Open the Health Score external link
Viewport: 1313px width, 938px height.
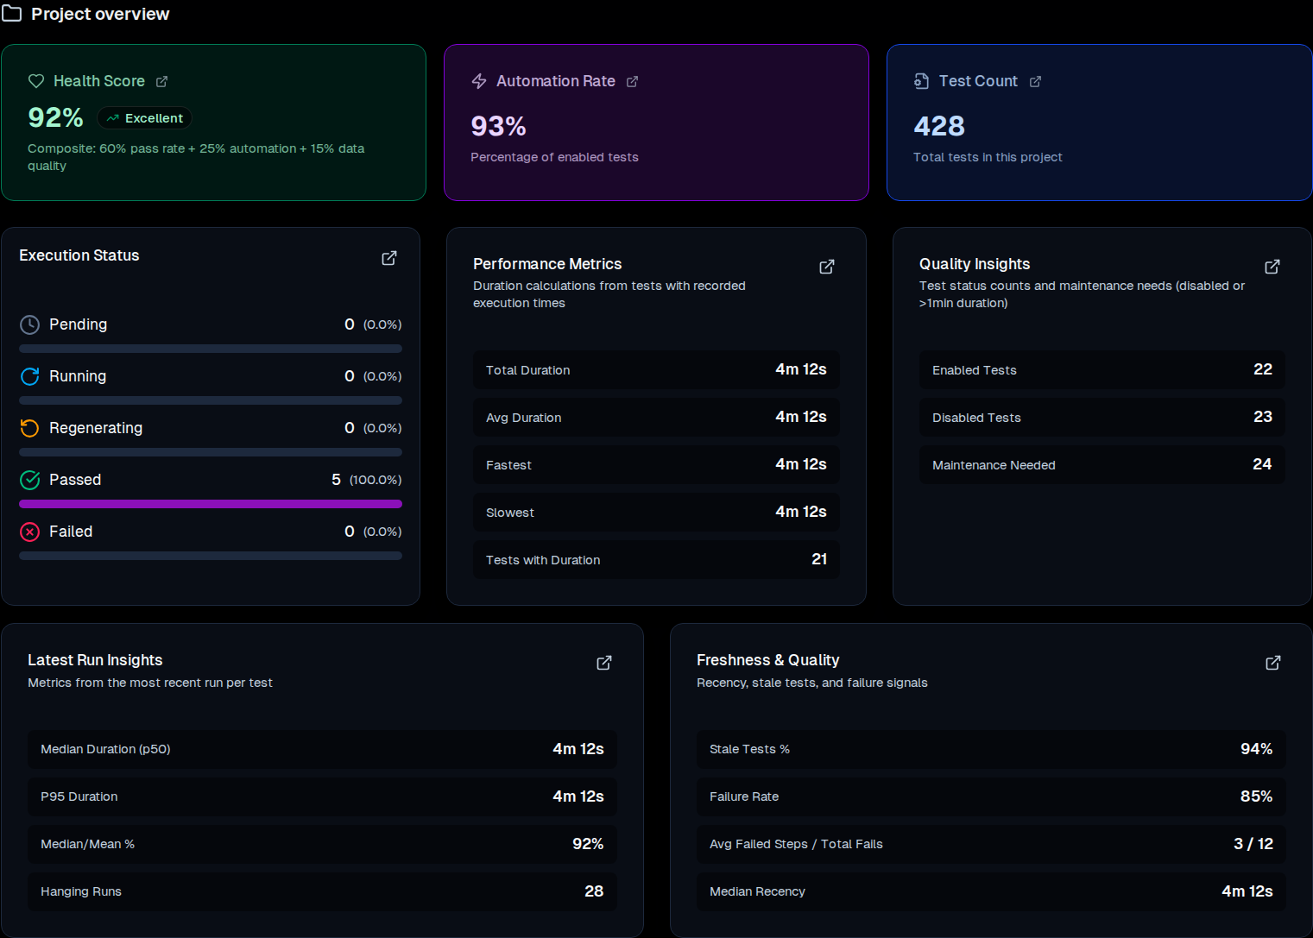(x=162, y=80)
